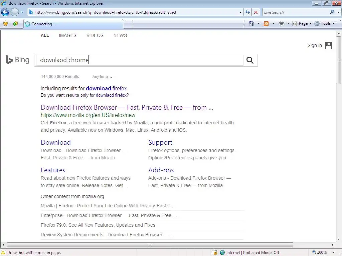The height and width of the screenshot is (256, 342).
Task: Expand the Print dropdown arrow
Action: [x=289, y=23]
